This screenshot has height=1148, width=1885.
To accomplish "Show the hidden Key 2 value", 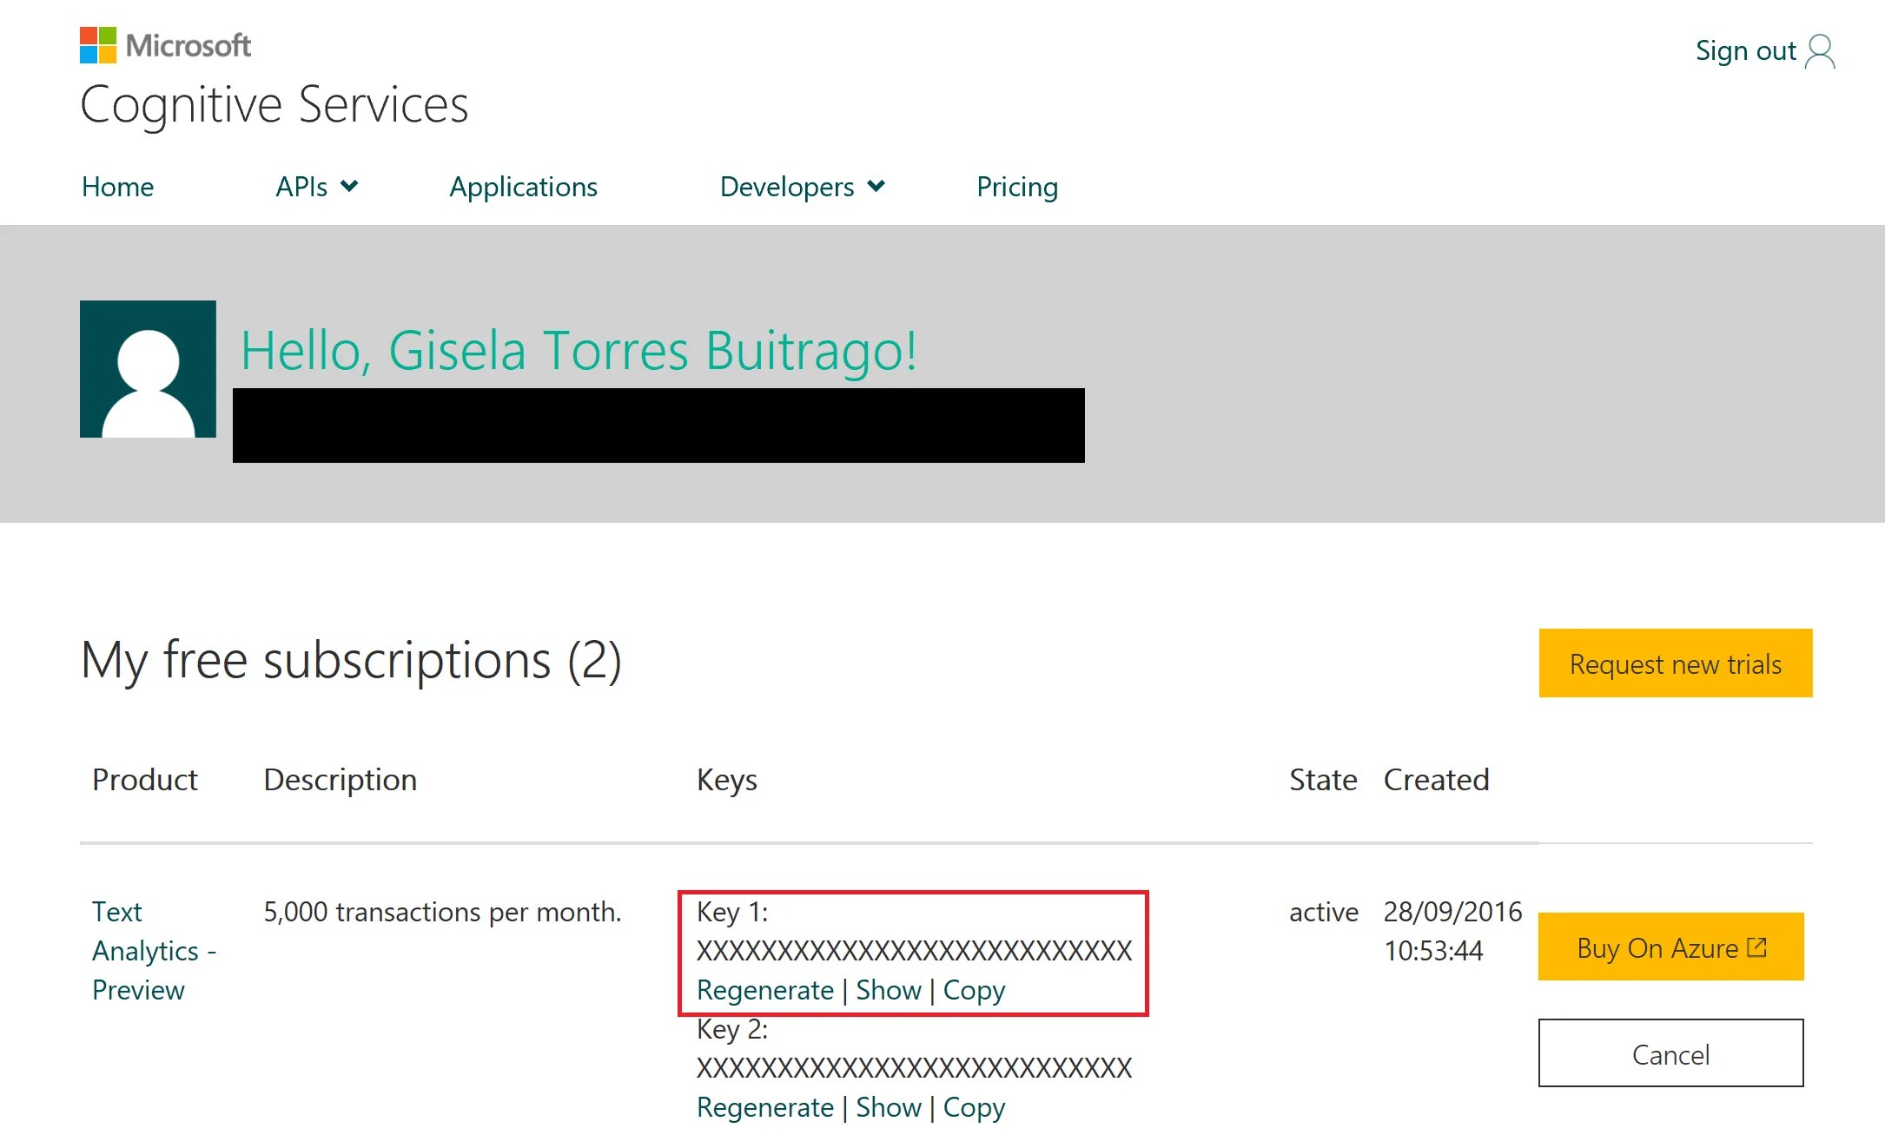I will tap(889, 1107).
